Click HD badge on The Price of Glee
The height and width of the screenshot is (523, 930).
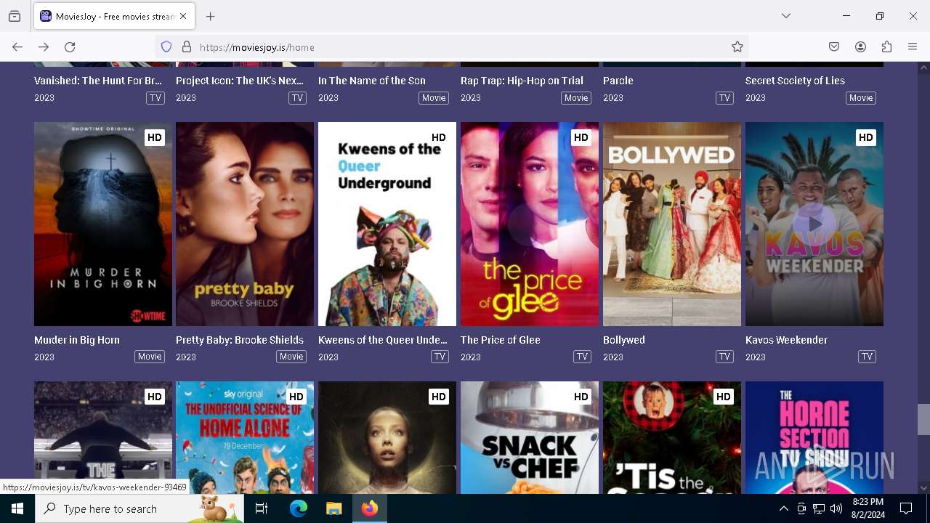581,137
